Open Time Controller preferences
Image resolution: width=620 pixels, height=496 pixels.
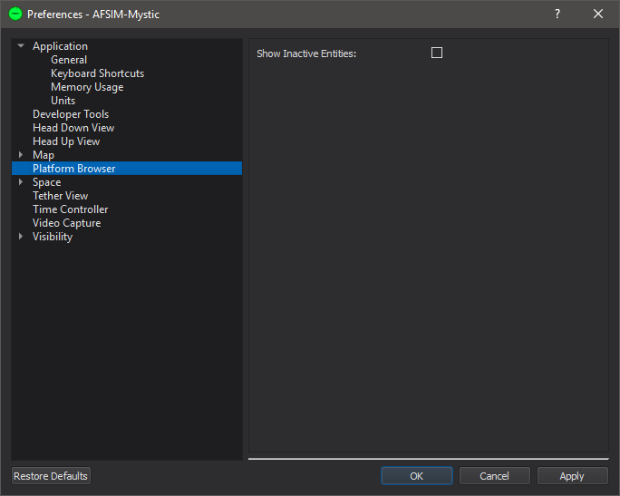point(71,209)
